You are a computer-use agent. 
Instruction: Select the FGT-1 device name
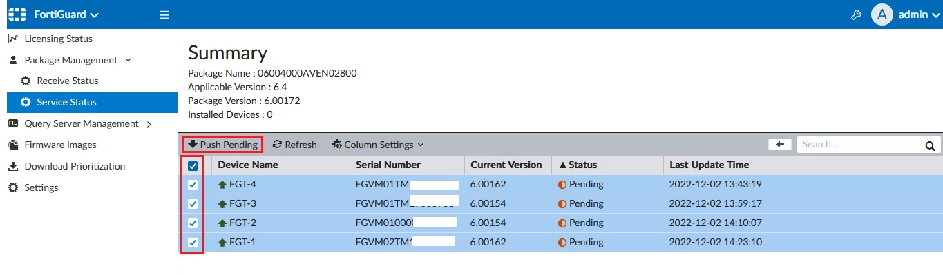click(x=242, y=243)
